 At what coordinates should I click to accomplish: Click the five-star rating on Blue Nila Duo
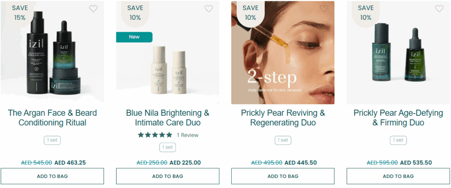[x=155, y=135]
